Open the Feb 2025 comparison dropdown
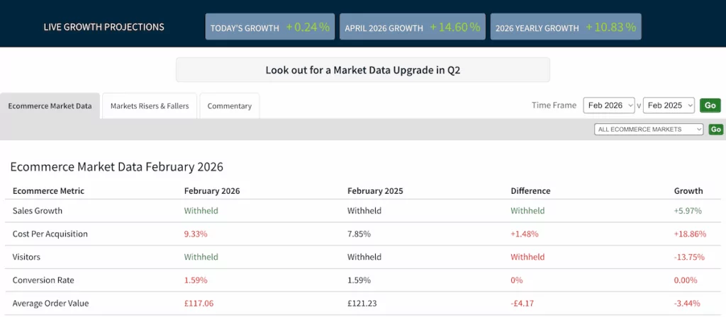This screenshot has height=317, width=726. pyautogui.click(x=669, y=105)
